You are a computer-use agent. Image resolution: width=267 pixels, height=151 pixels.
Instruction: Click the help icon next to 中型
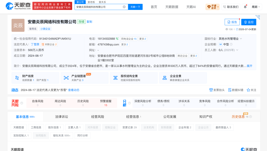tap(231, 44)
